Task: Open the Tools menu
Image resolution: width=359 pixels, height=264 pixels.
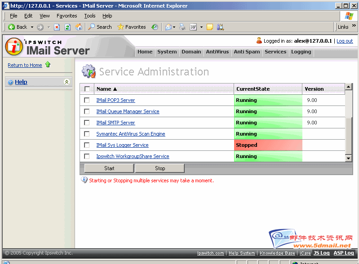Action: (90, 16)
